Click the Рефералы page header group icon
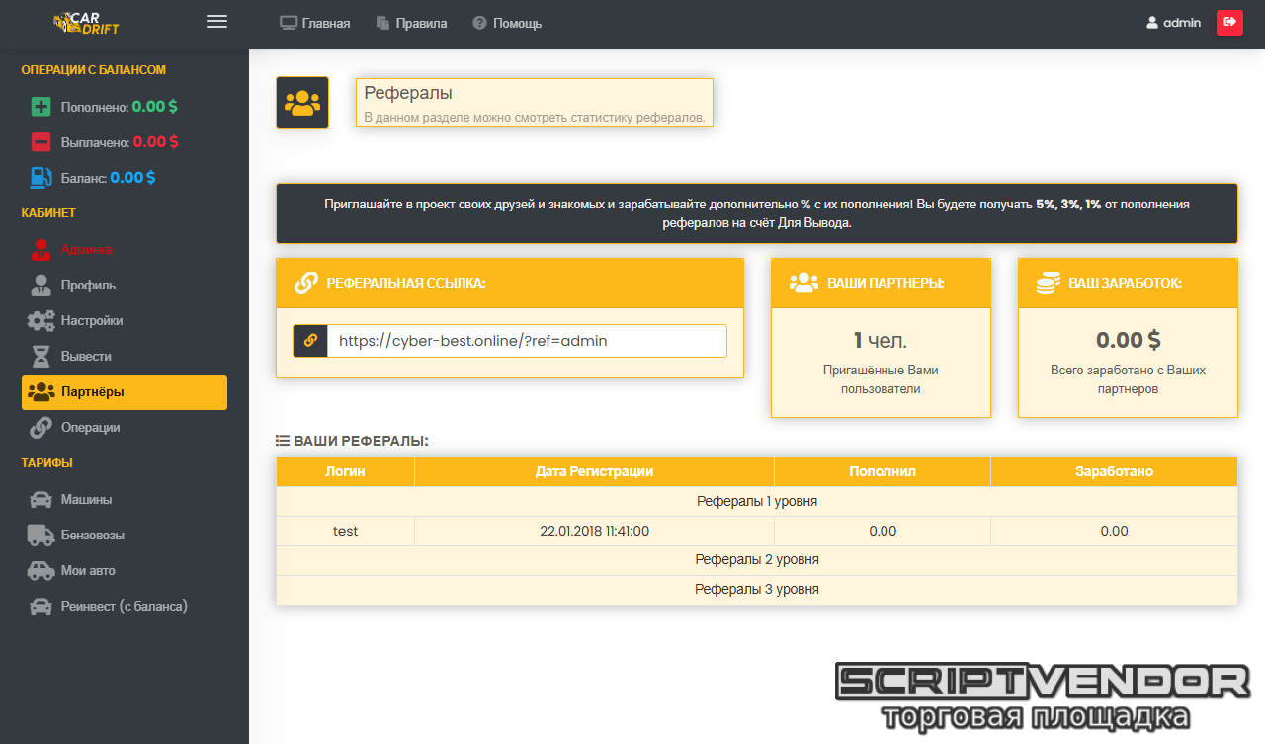Screen dimensions: 1265x744 [x=301, y=103]
